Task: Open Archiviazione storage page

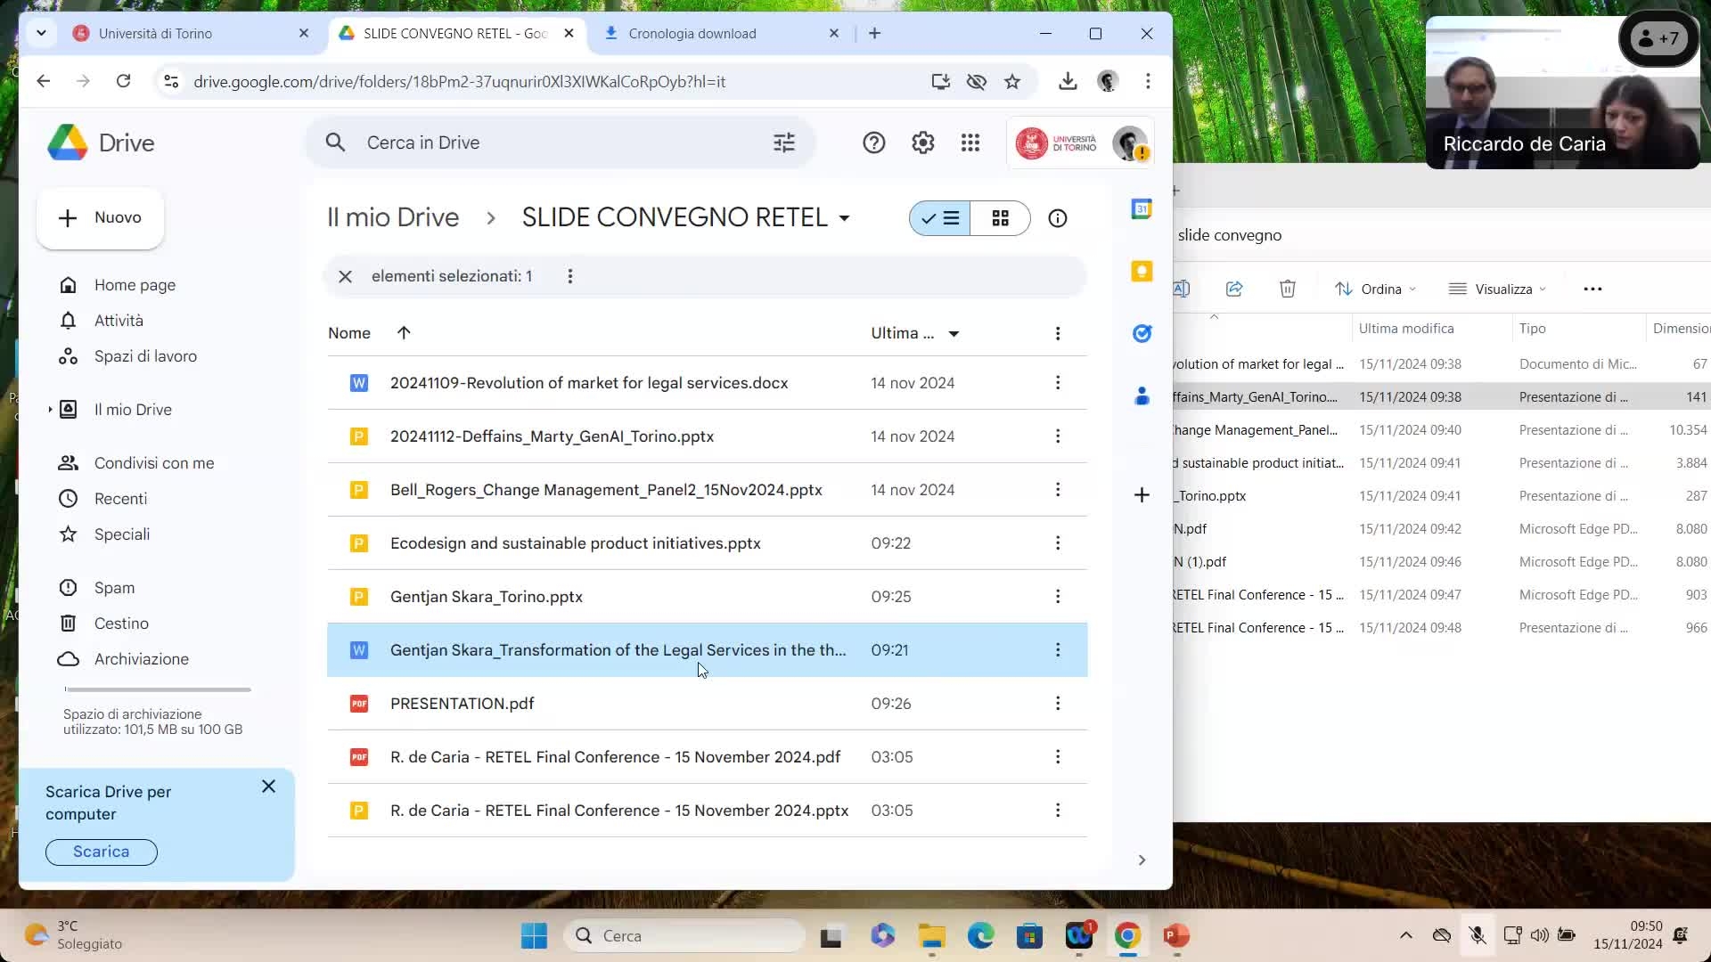Action: point(142,659)
